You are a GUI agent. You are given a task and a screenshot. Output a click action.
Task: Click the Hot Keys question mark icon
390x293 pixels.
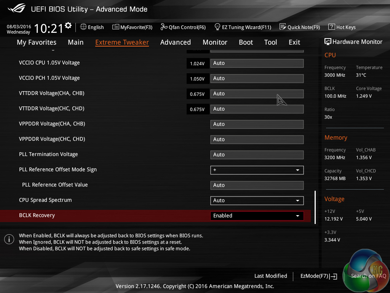332,27
